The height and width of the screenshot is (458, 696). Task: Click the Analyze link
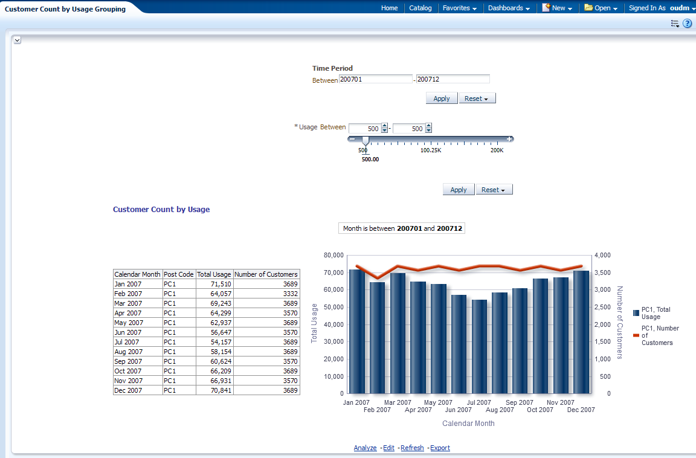366,448
